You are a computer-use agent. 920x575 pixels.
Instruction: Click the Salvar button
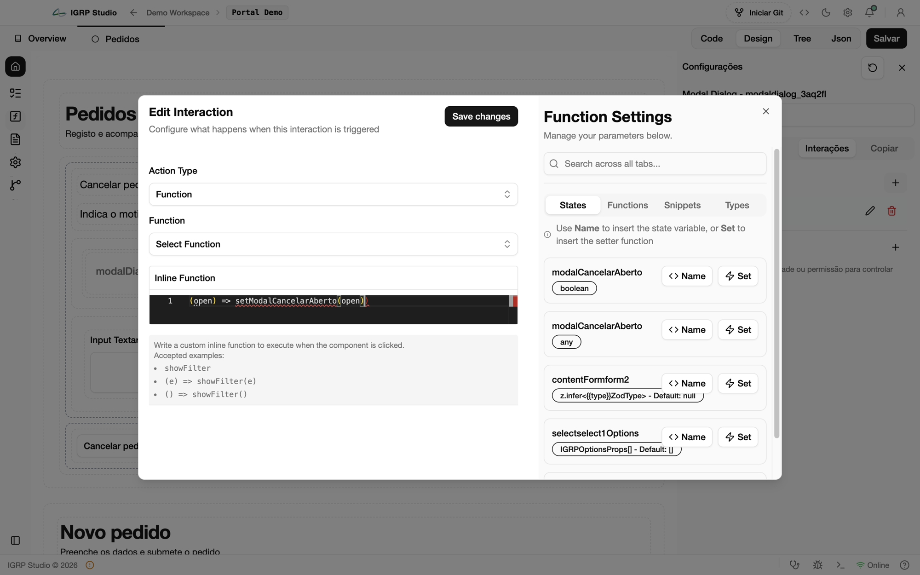click(x=886, y=39)
